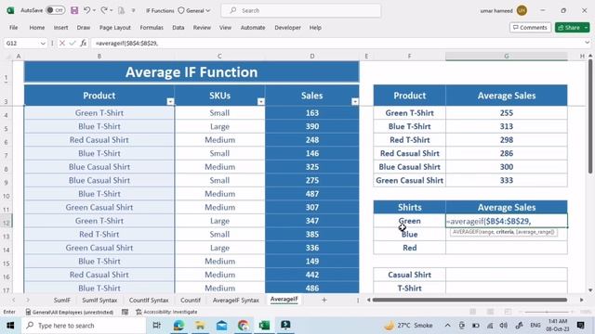Click the Insert Function fx icon
This screenshot has width=595, height=334.
[84, 44]
